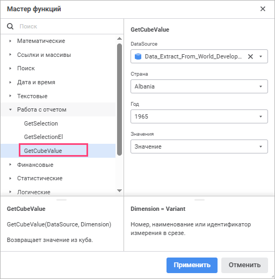Screen dimensions: 275x279
Task: Expand the Ссылки и массивы category
Action: pos(10,55)
